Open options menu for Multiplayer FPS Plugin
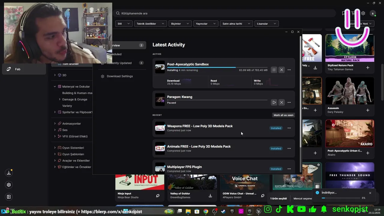This screenshot has width=384, height=216. pyautogui.click(x=289, y=169)
